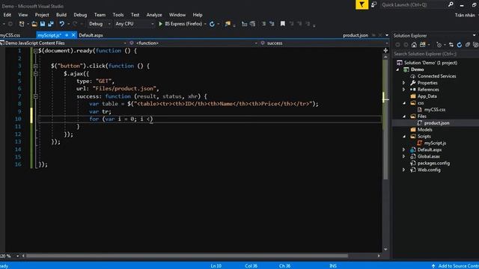Expand the Web.config node
Viewport: 479px width, 269px height.
(x=404, y=170)
